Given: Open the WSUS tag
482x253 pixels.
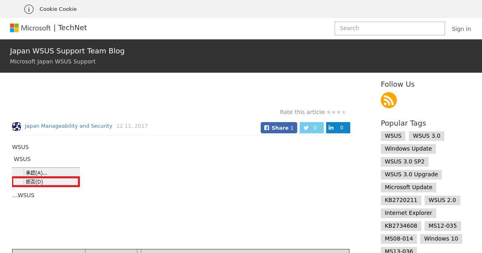Looking at the screenshot, I should [393, 136].
